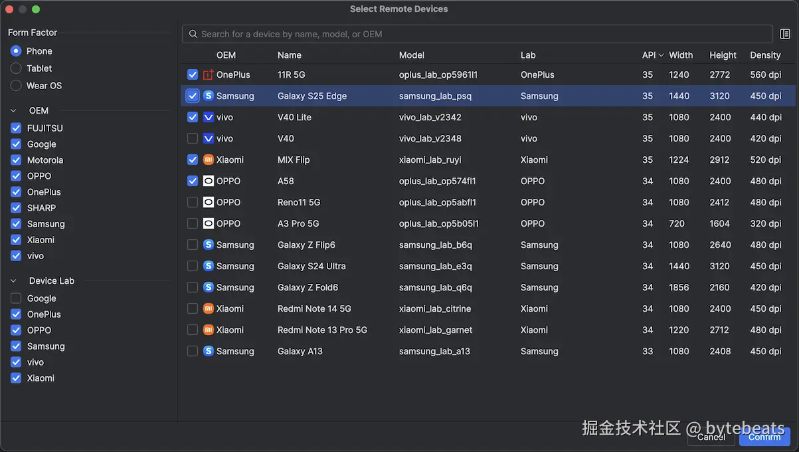Uncheck Samsung under the OEM filter
The image size is (799, 452).
(15, 224)
